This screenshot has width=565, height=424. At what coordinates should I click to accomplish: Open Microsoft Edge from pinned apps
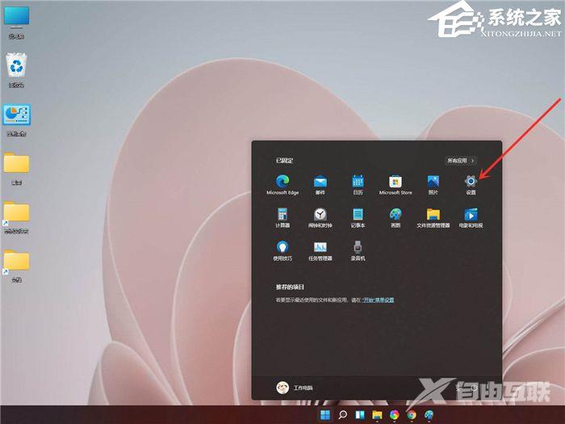282,185
